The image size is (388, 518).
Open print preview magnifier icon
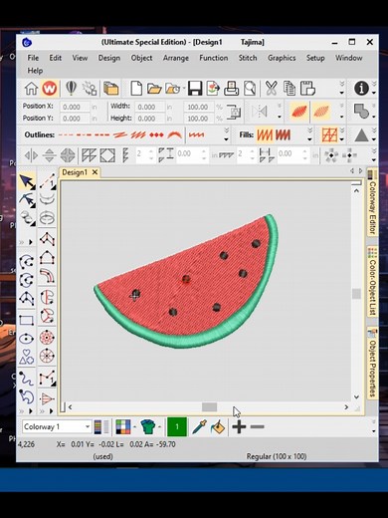point(250,89)
